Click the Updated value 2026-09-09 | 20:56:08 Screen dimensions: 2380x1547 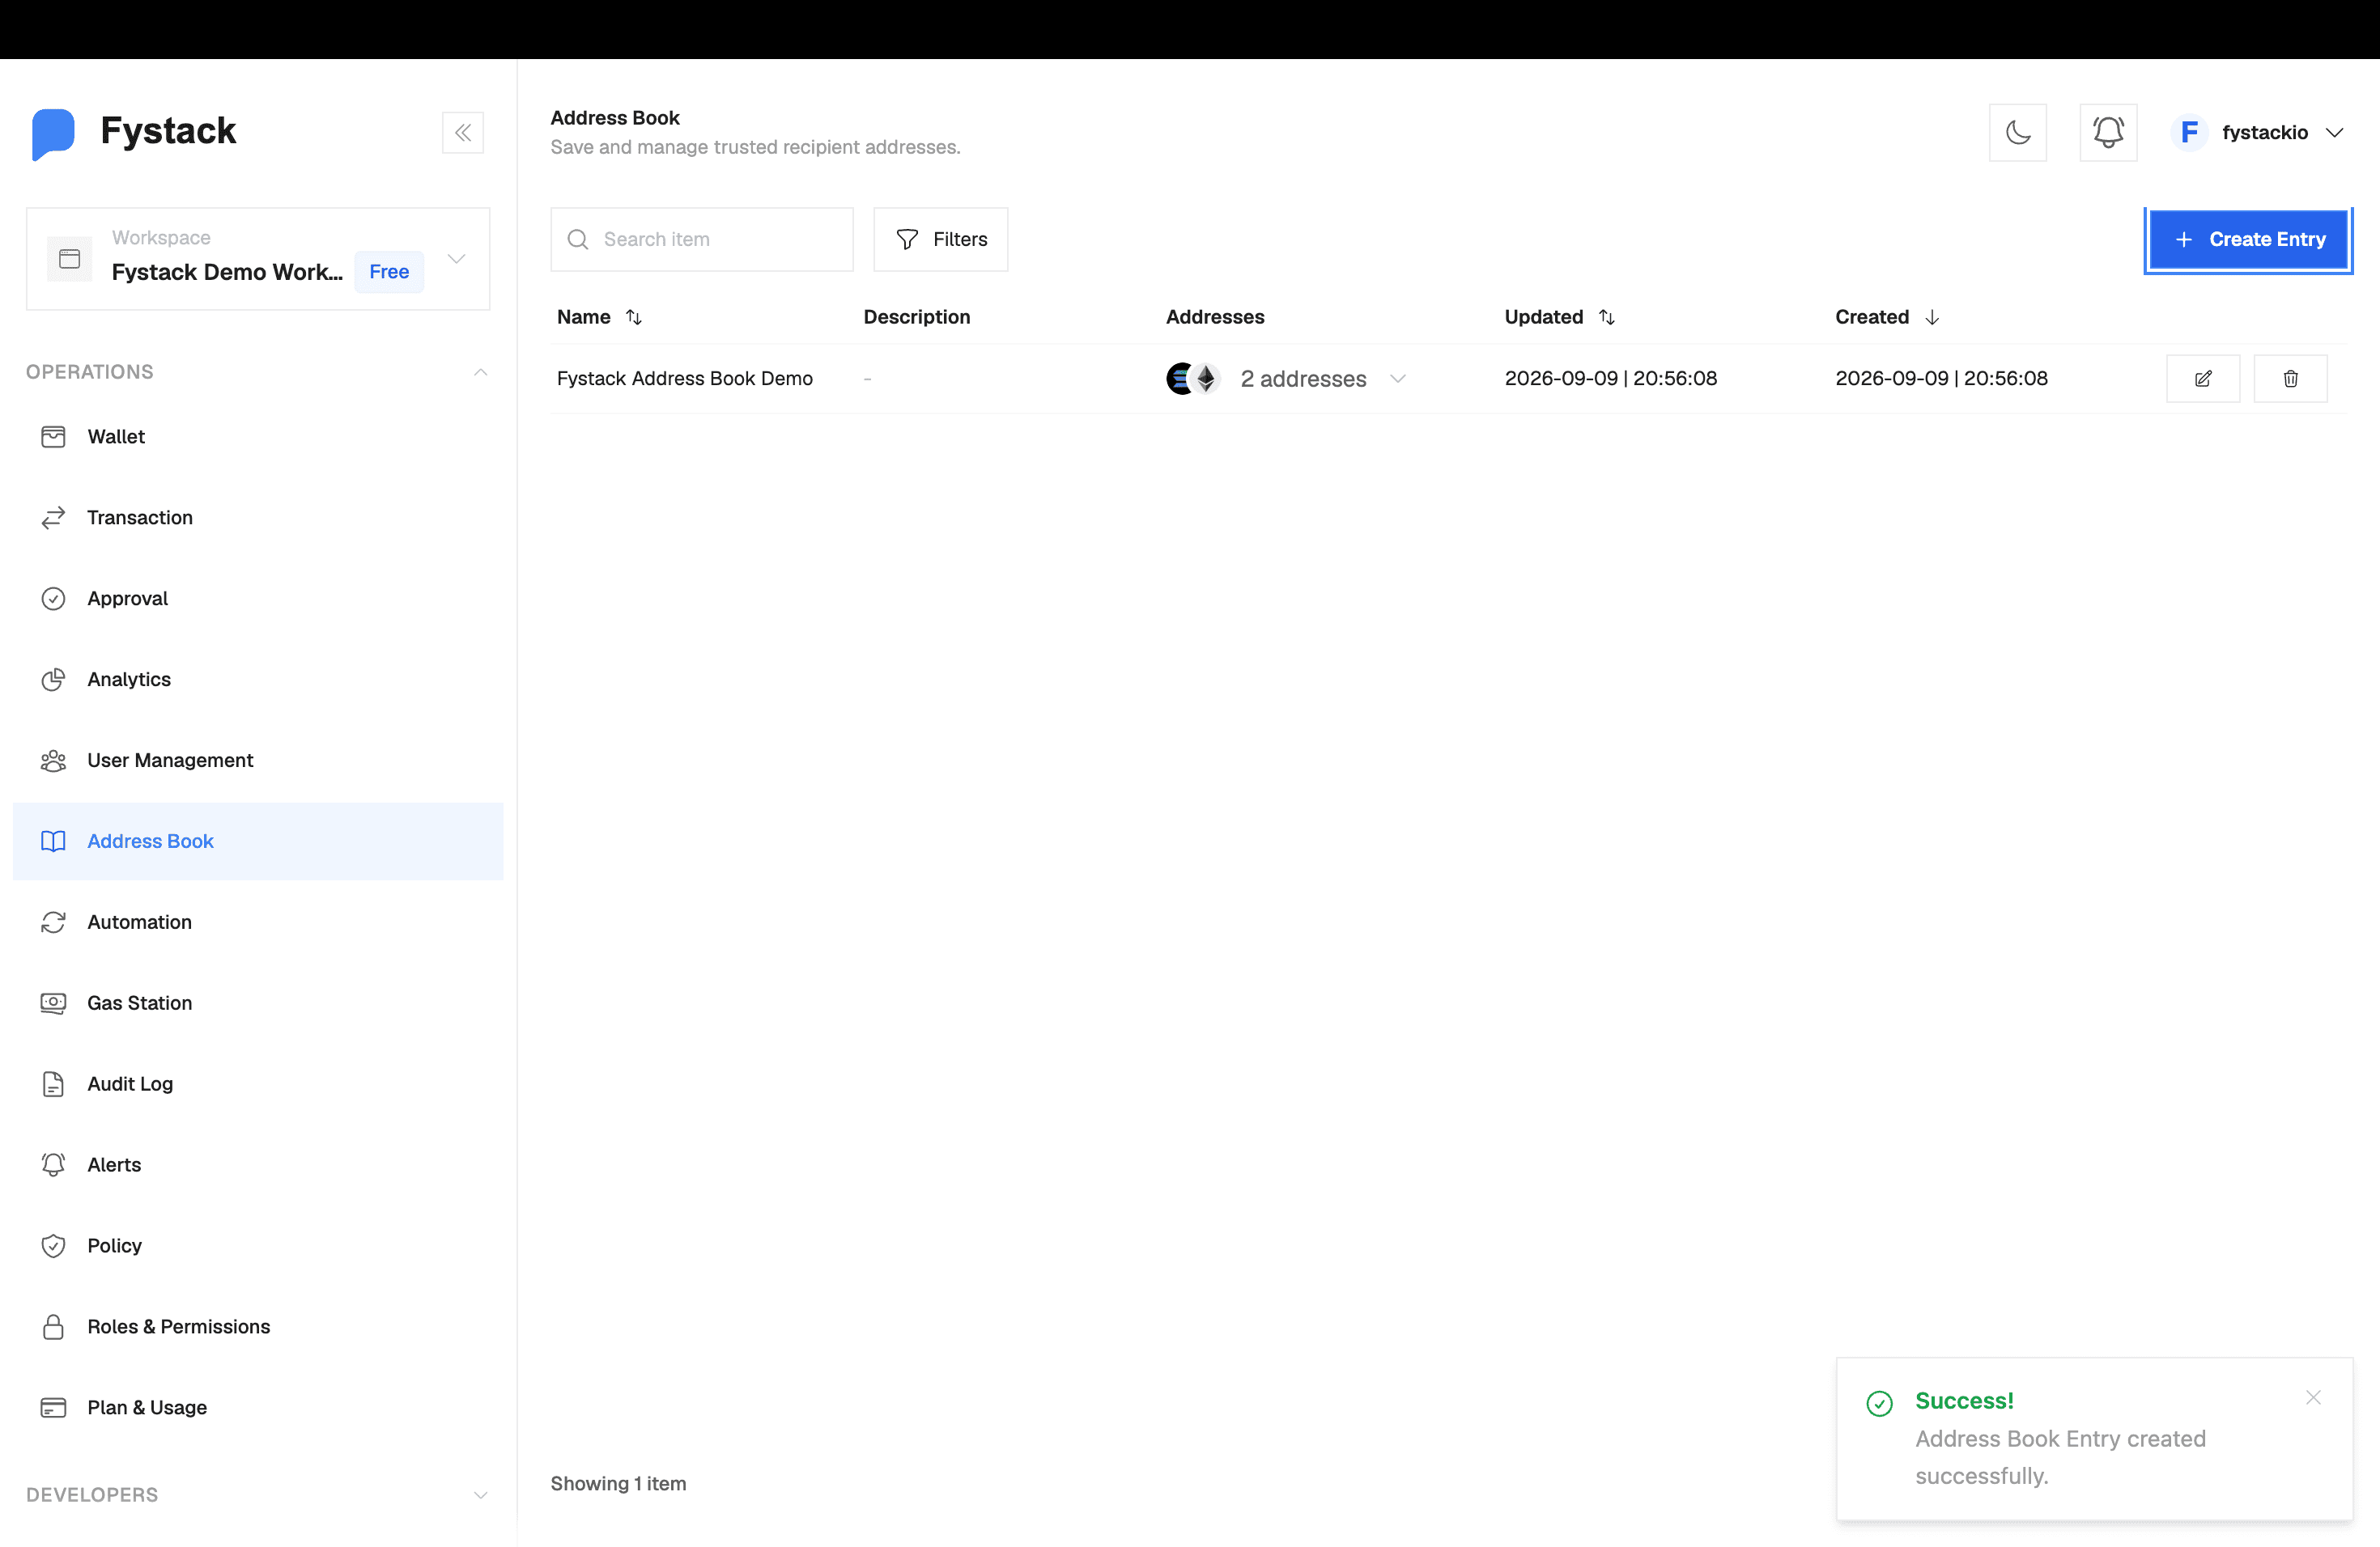pyautogui.click(x=1610, y=379)
